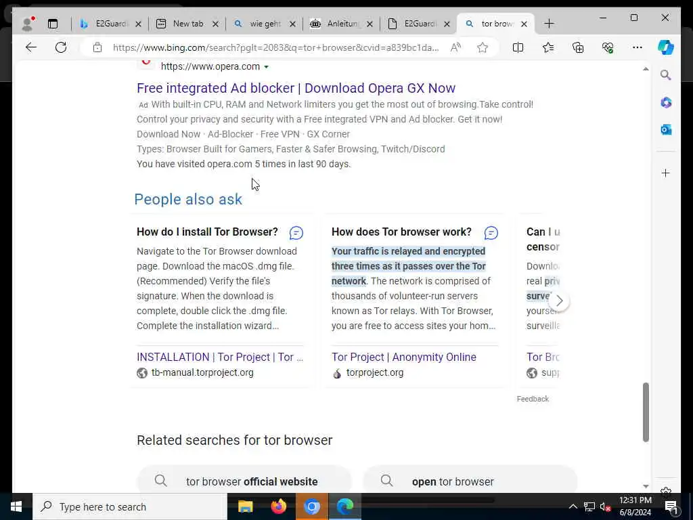Viewport: 693px width, 520px height.
Task: Open sidebar settings gear icon
Action: (666, 490)
